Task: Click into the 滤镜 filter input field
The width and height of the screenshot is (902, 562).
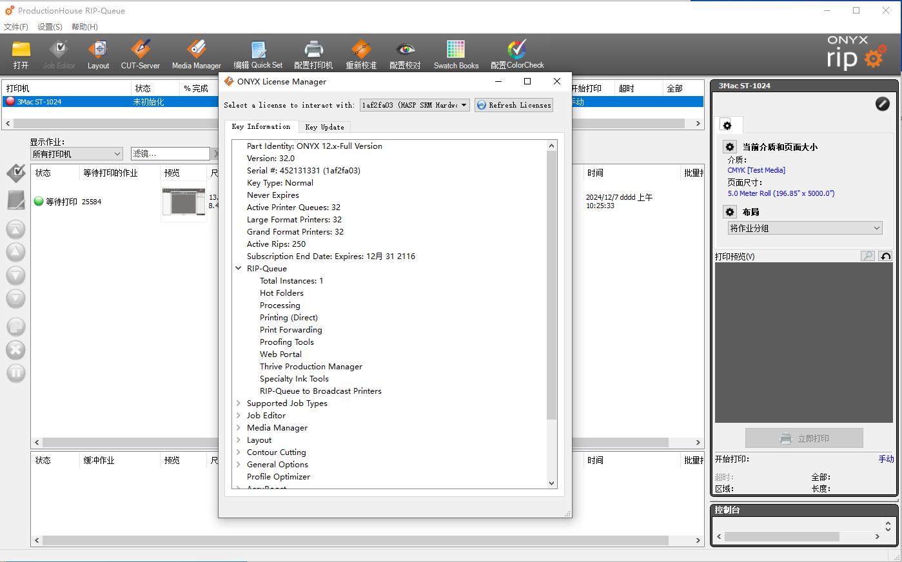Action: point(170,153)
